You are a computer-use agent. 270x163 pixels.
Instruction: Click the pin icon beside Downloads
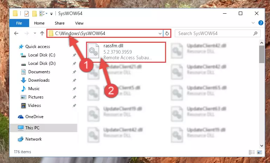[x=74, y=80]
